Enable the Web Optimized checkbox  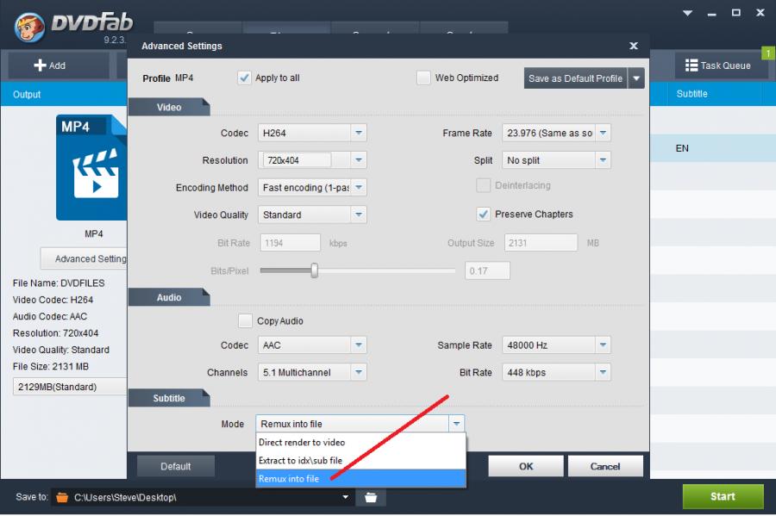(423, 78)
